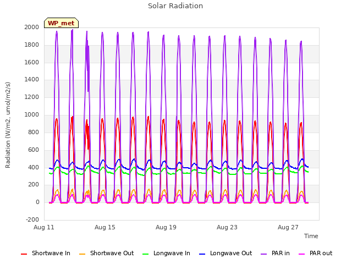Click the magenta PAR out legend swatch
This screenshot has height=264, width=352.
click(302, 254)
